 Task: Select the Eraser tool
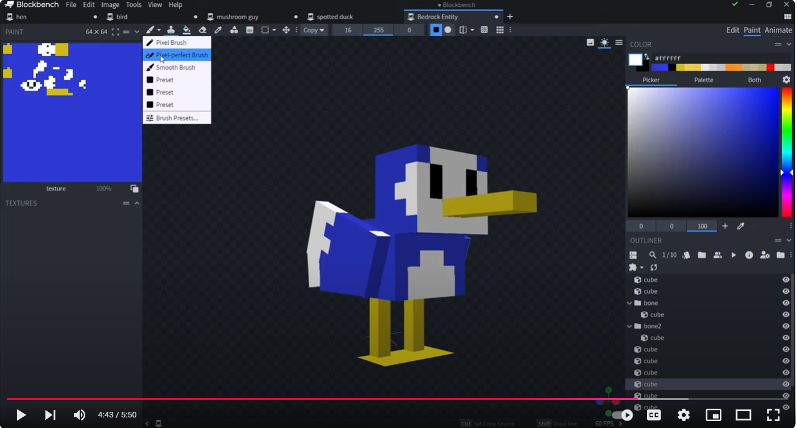coord(202,30)
